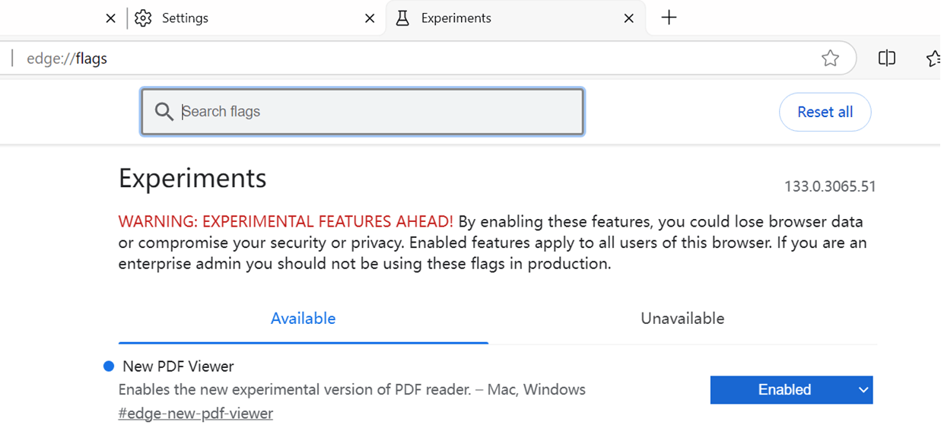Image resolution: width=941 pixels, height=441 pixels.
Task: Click the New PDF Viewer flag title
Action: pyautogui.click(x=178, y=366)
